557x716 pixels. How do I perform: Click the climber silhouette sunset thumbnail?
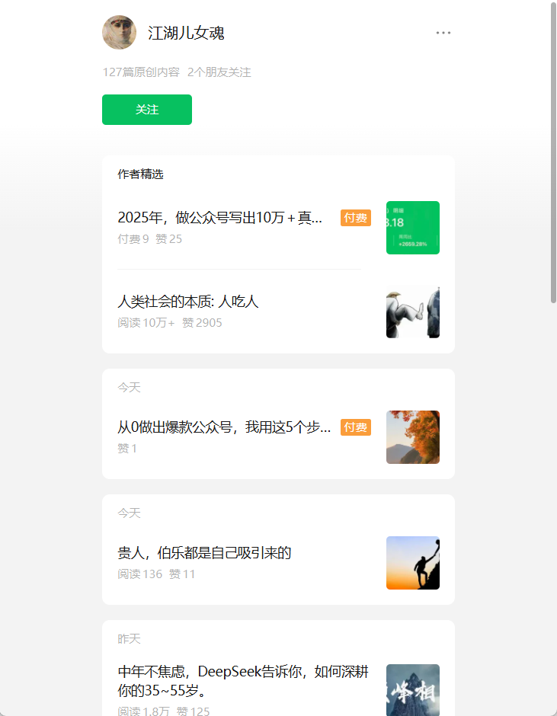pyautogui.click(x=413, y=563)
